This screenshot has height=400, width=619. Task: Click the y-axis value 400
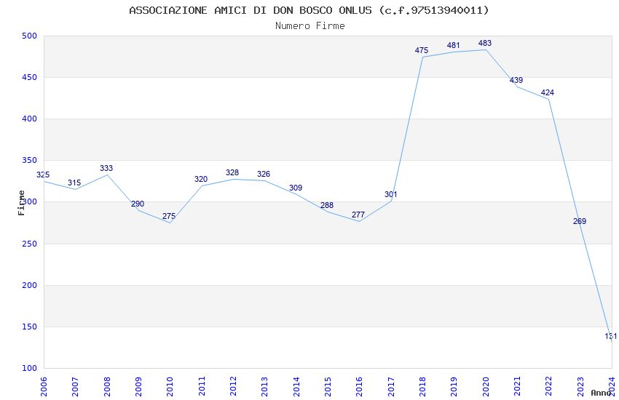pos(29,119)
